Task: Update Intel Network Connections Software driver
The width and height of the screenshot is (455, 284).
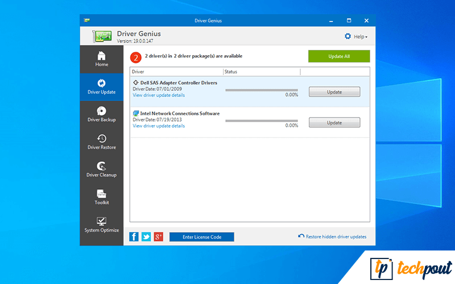Action: click(x=334, y=123)
